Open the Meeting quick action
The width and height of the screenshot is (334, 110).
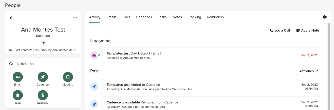tap(68, 77)
